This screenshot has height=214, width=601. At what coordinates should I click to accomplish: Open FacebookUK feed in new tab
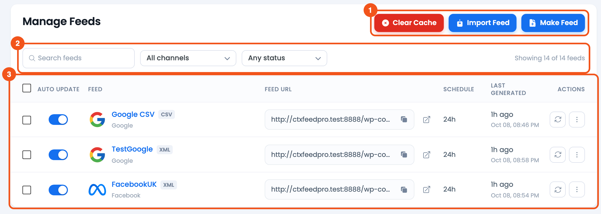click(427, 189)
